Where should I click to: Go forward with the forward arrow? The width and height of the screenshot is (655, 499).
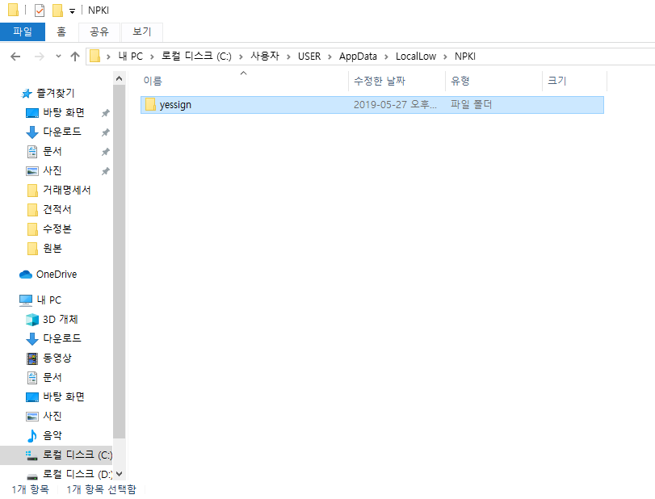(40, 57)
